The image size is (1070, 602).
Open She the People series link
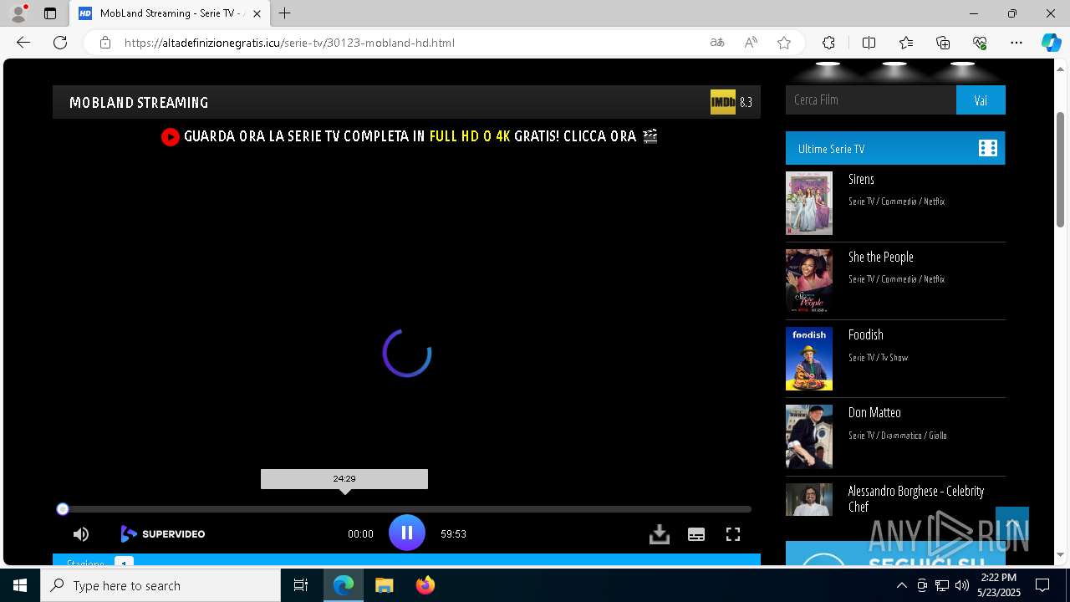click(x=881, y=257)
